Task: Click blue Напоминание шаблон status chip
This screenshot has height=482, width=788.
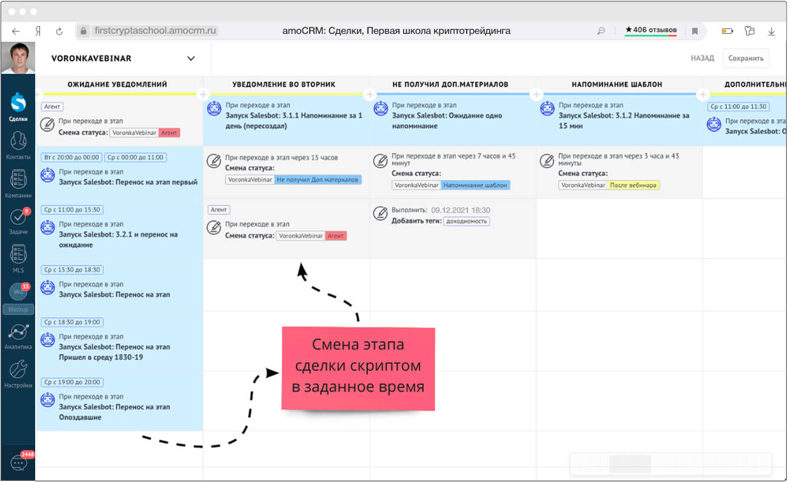Action: 476,185
